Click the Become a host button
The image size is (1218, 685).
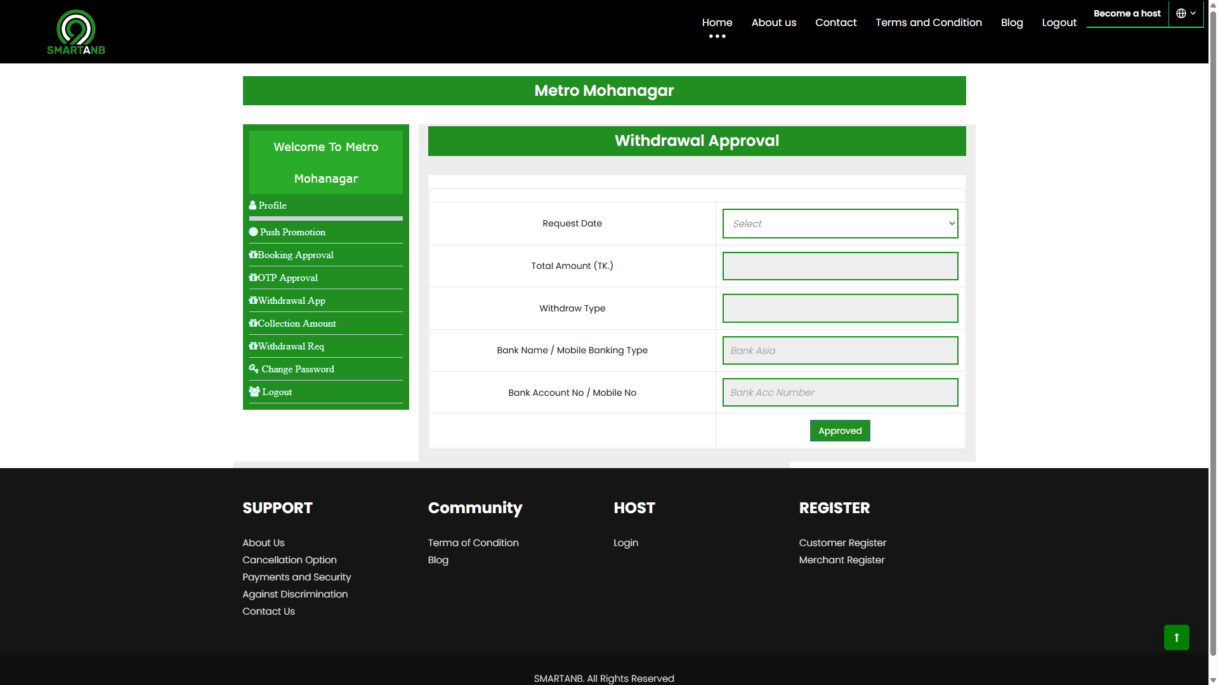[x=1127, y=13]
